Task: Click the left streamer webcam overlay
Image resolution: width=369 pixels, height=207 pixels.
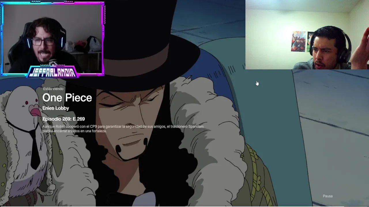Action: (x=52, y=39)
